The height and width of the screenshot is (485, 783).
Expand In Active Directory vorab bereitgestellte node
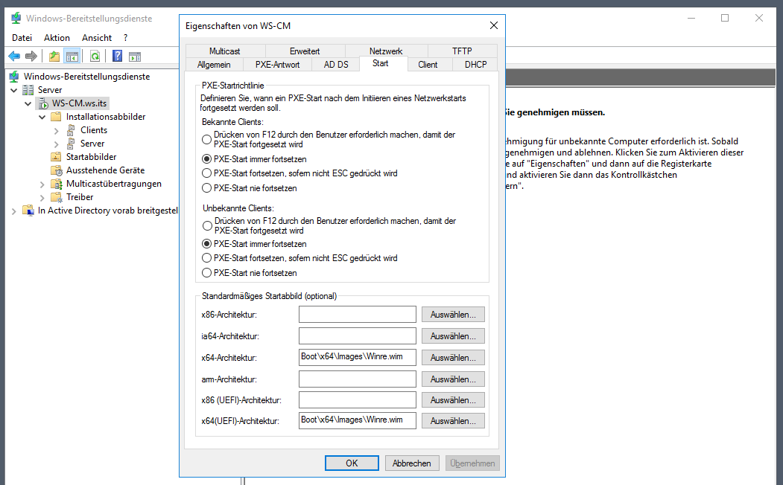coord(14,211)
